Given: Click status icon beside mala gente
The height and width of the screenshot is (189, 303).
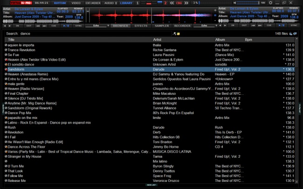Looking at the screenshot, I should pyautogui.click(x=6, y=84).
